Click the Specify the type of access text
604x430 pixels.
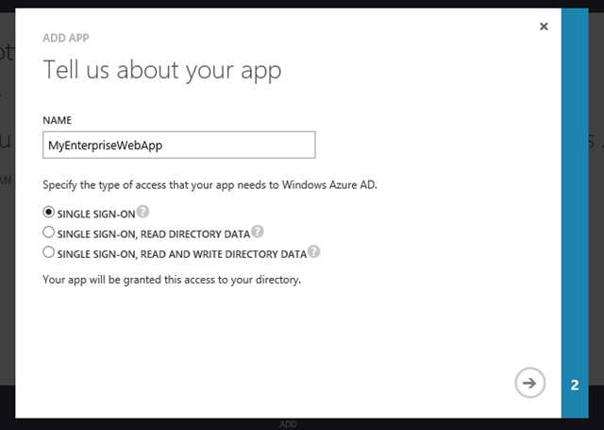210,185
